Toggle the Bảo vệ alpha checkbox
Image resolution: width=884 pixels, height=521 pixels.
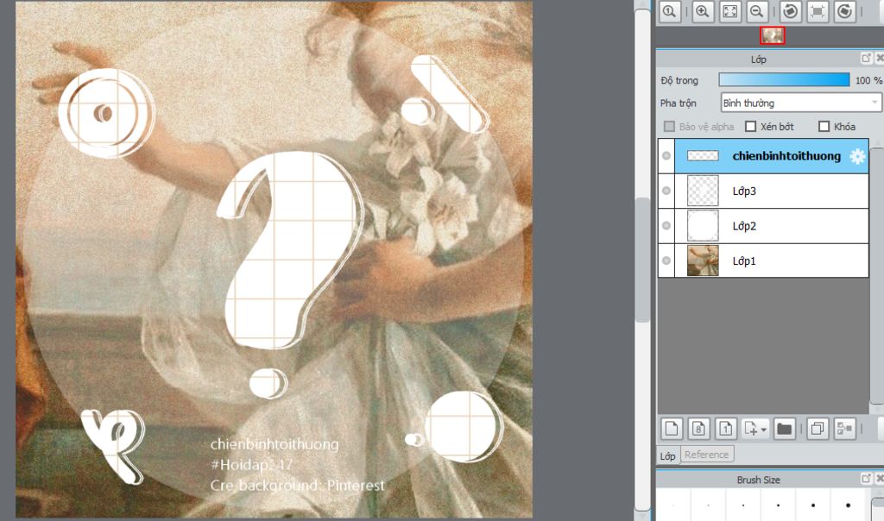(669, 126)
